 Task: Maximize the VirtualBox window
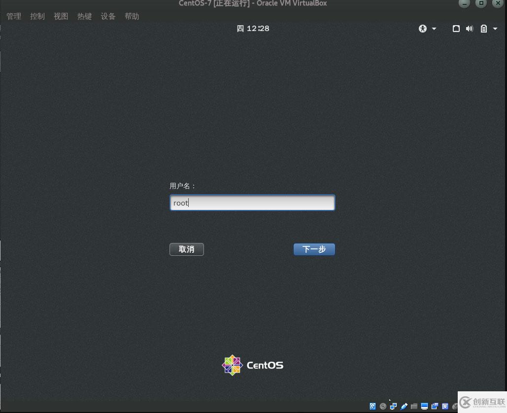[x=481, y=3]
